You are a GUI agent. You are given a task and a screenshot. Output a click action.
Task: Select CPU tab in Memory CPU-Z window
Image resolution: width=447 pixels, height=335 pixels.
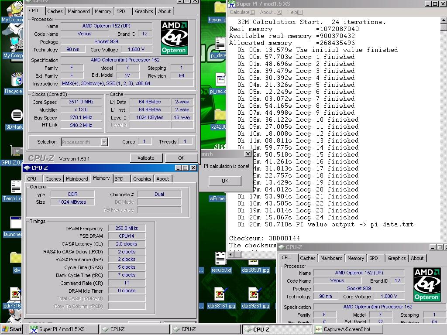[x=31, y=179]
